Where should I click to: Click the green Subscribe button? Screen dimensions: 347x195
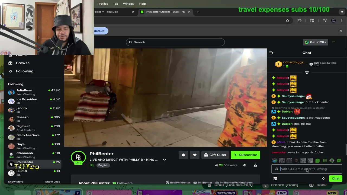[245, 155]
